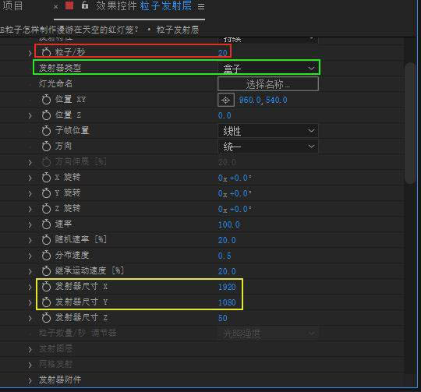Click the 灯光命名 label
This screenshot has height=392, width=421.
click(x=55, y=83)
